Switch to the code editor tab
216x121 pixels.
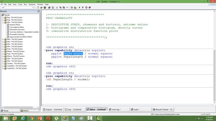(141, 110)
